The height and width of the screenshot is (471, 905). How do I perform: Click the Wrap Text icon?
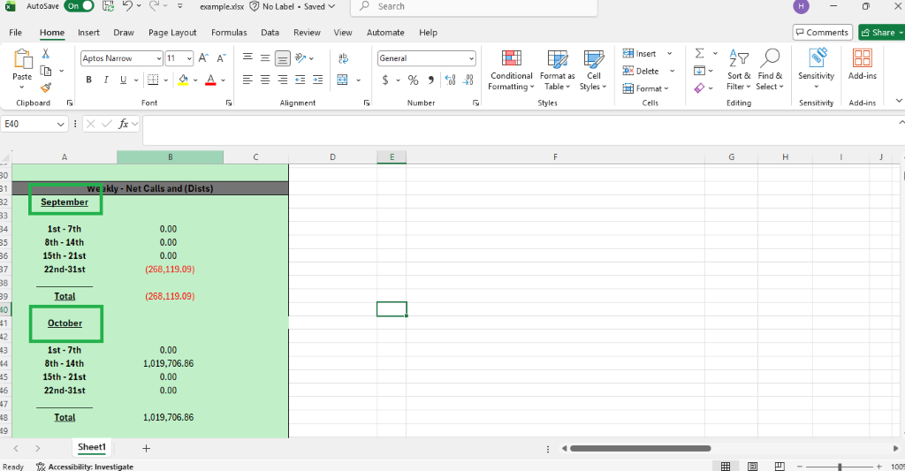point(343,57)
